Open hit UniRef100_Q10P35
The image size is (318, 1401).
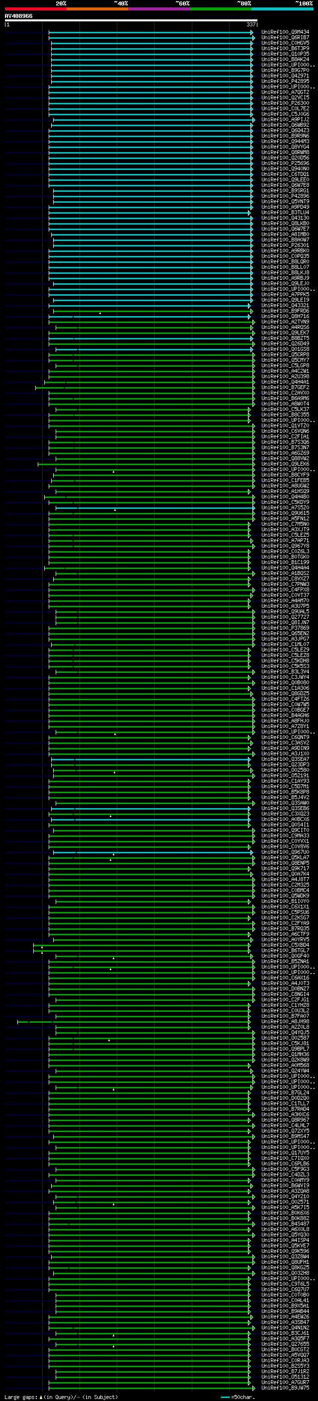tap(285, 54)
